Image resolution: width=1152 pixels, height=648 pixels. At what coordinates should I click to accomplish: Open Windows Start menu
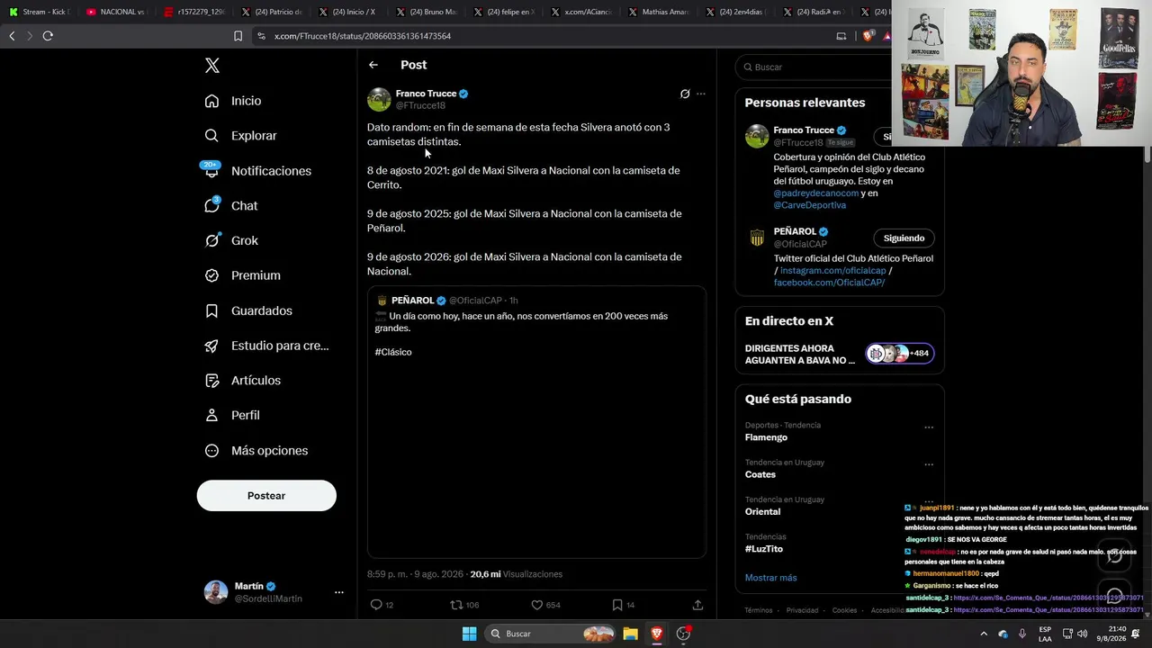[x=469, y=634]
